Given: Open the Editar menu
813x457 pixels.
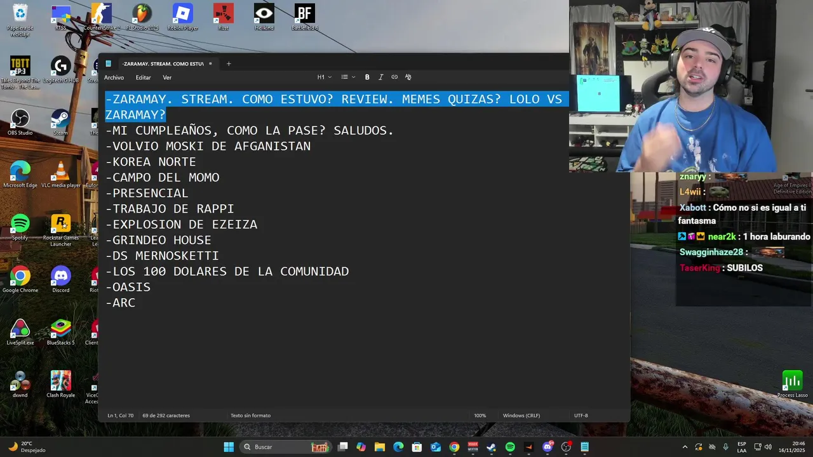Looking at the screenshot, I should [144, 77].
